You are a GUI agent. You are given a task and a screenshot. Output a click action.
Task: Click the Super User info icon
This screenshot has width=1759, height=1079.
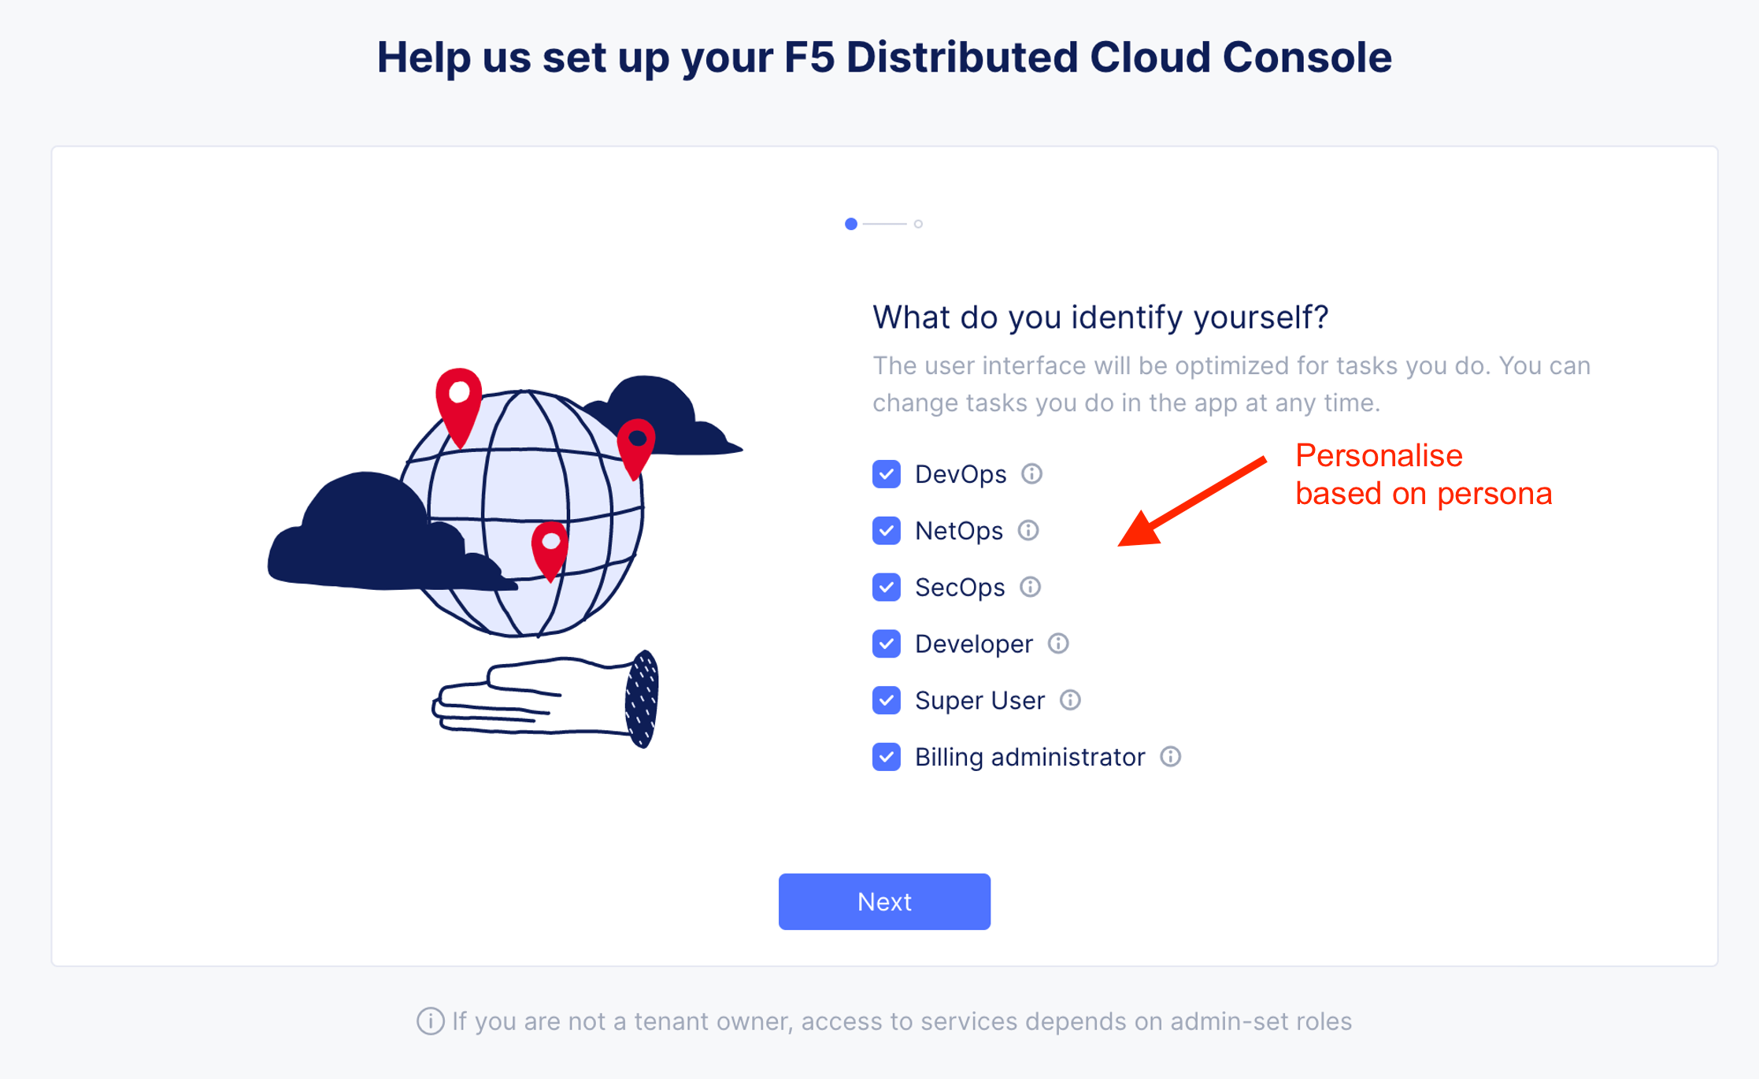tap(1070, 700)
